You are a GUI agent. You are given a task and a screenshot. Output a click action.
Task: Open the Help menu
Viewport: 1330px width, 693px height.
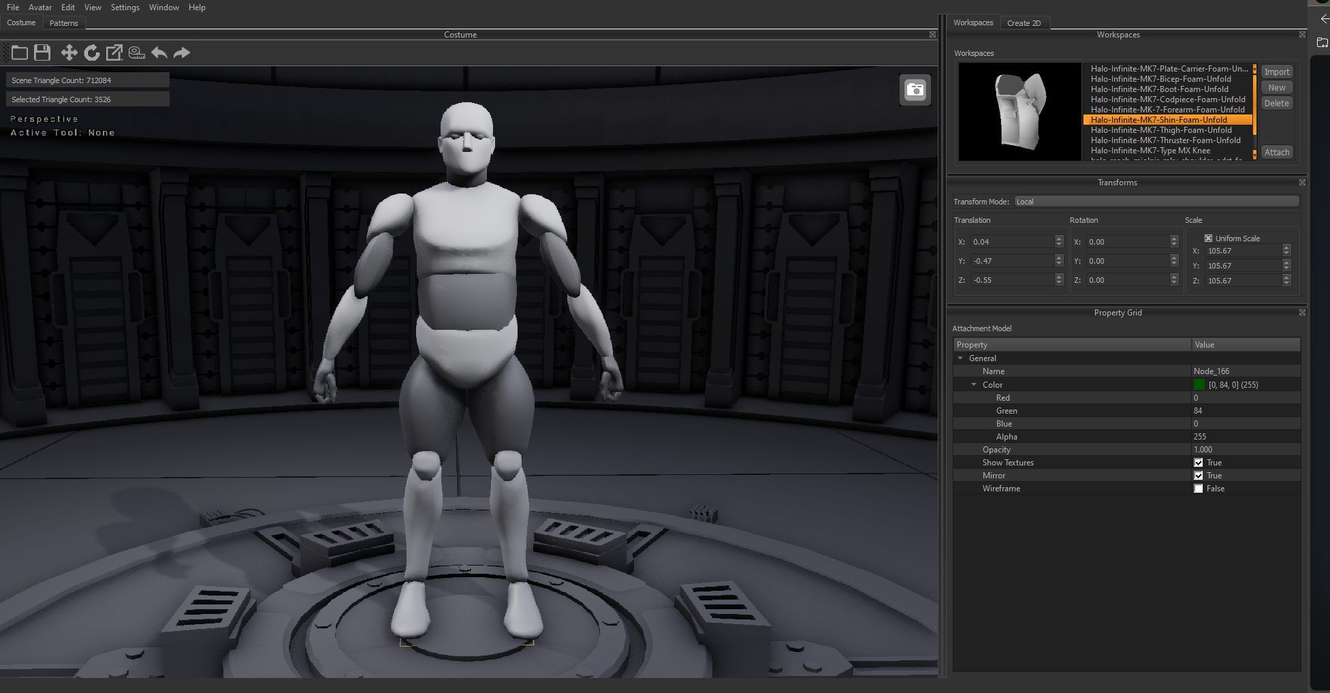pos(197,7)
